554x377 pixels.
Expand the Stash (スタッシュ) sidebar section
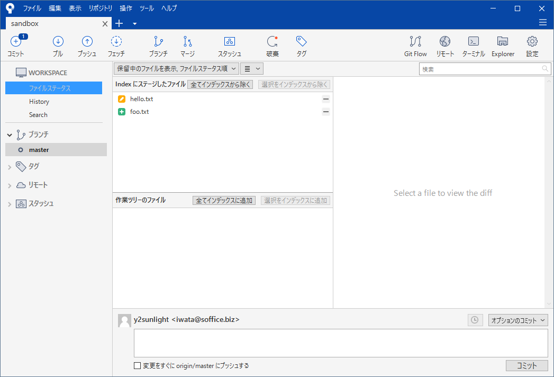[9, 204]
